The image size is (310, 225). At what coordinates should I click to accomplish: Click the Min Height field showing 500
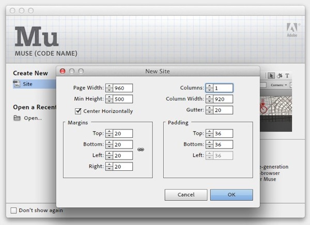point(123,99)
